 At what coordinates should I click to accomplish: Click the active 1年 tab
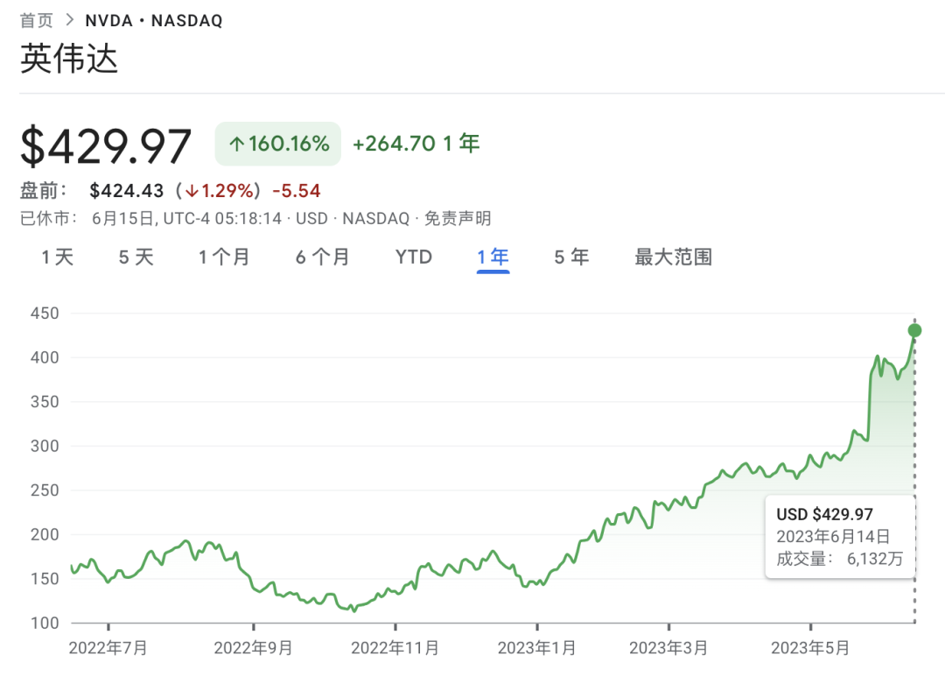pos(493,257)
